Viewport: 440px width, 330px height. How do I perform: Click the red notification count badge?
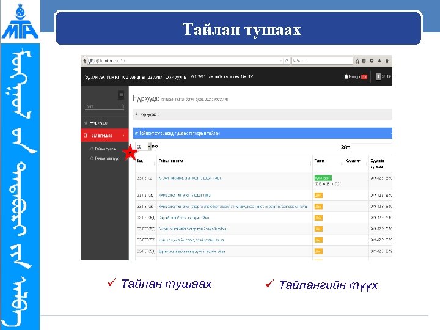pyautogui.click(x=364, y=76)
